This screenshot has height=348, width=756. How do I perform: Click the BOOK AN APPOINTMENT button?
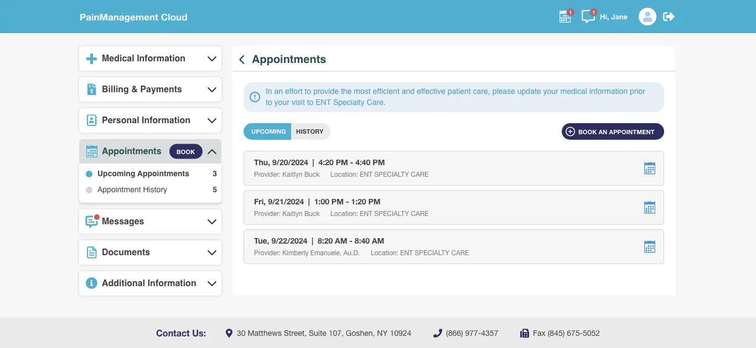point(613,131)
